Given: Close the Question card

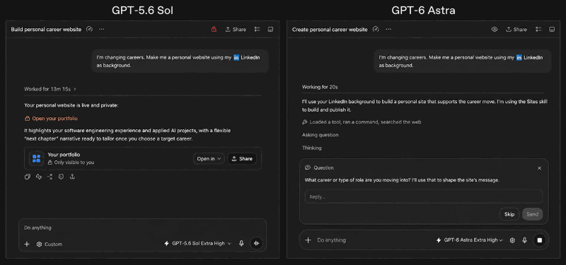Looking at the screenshot, I should [539, 168].
